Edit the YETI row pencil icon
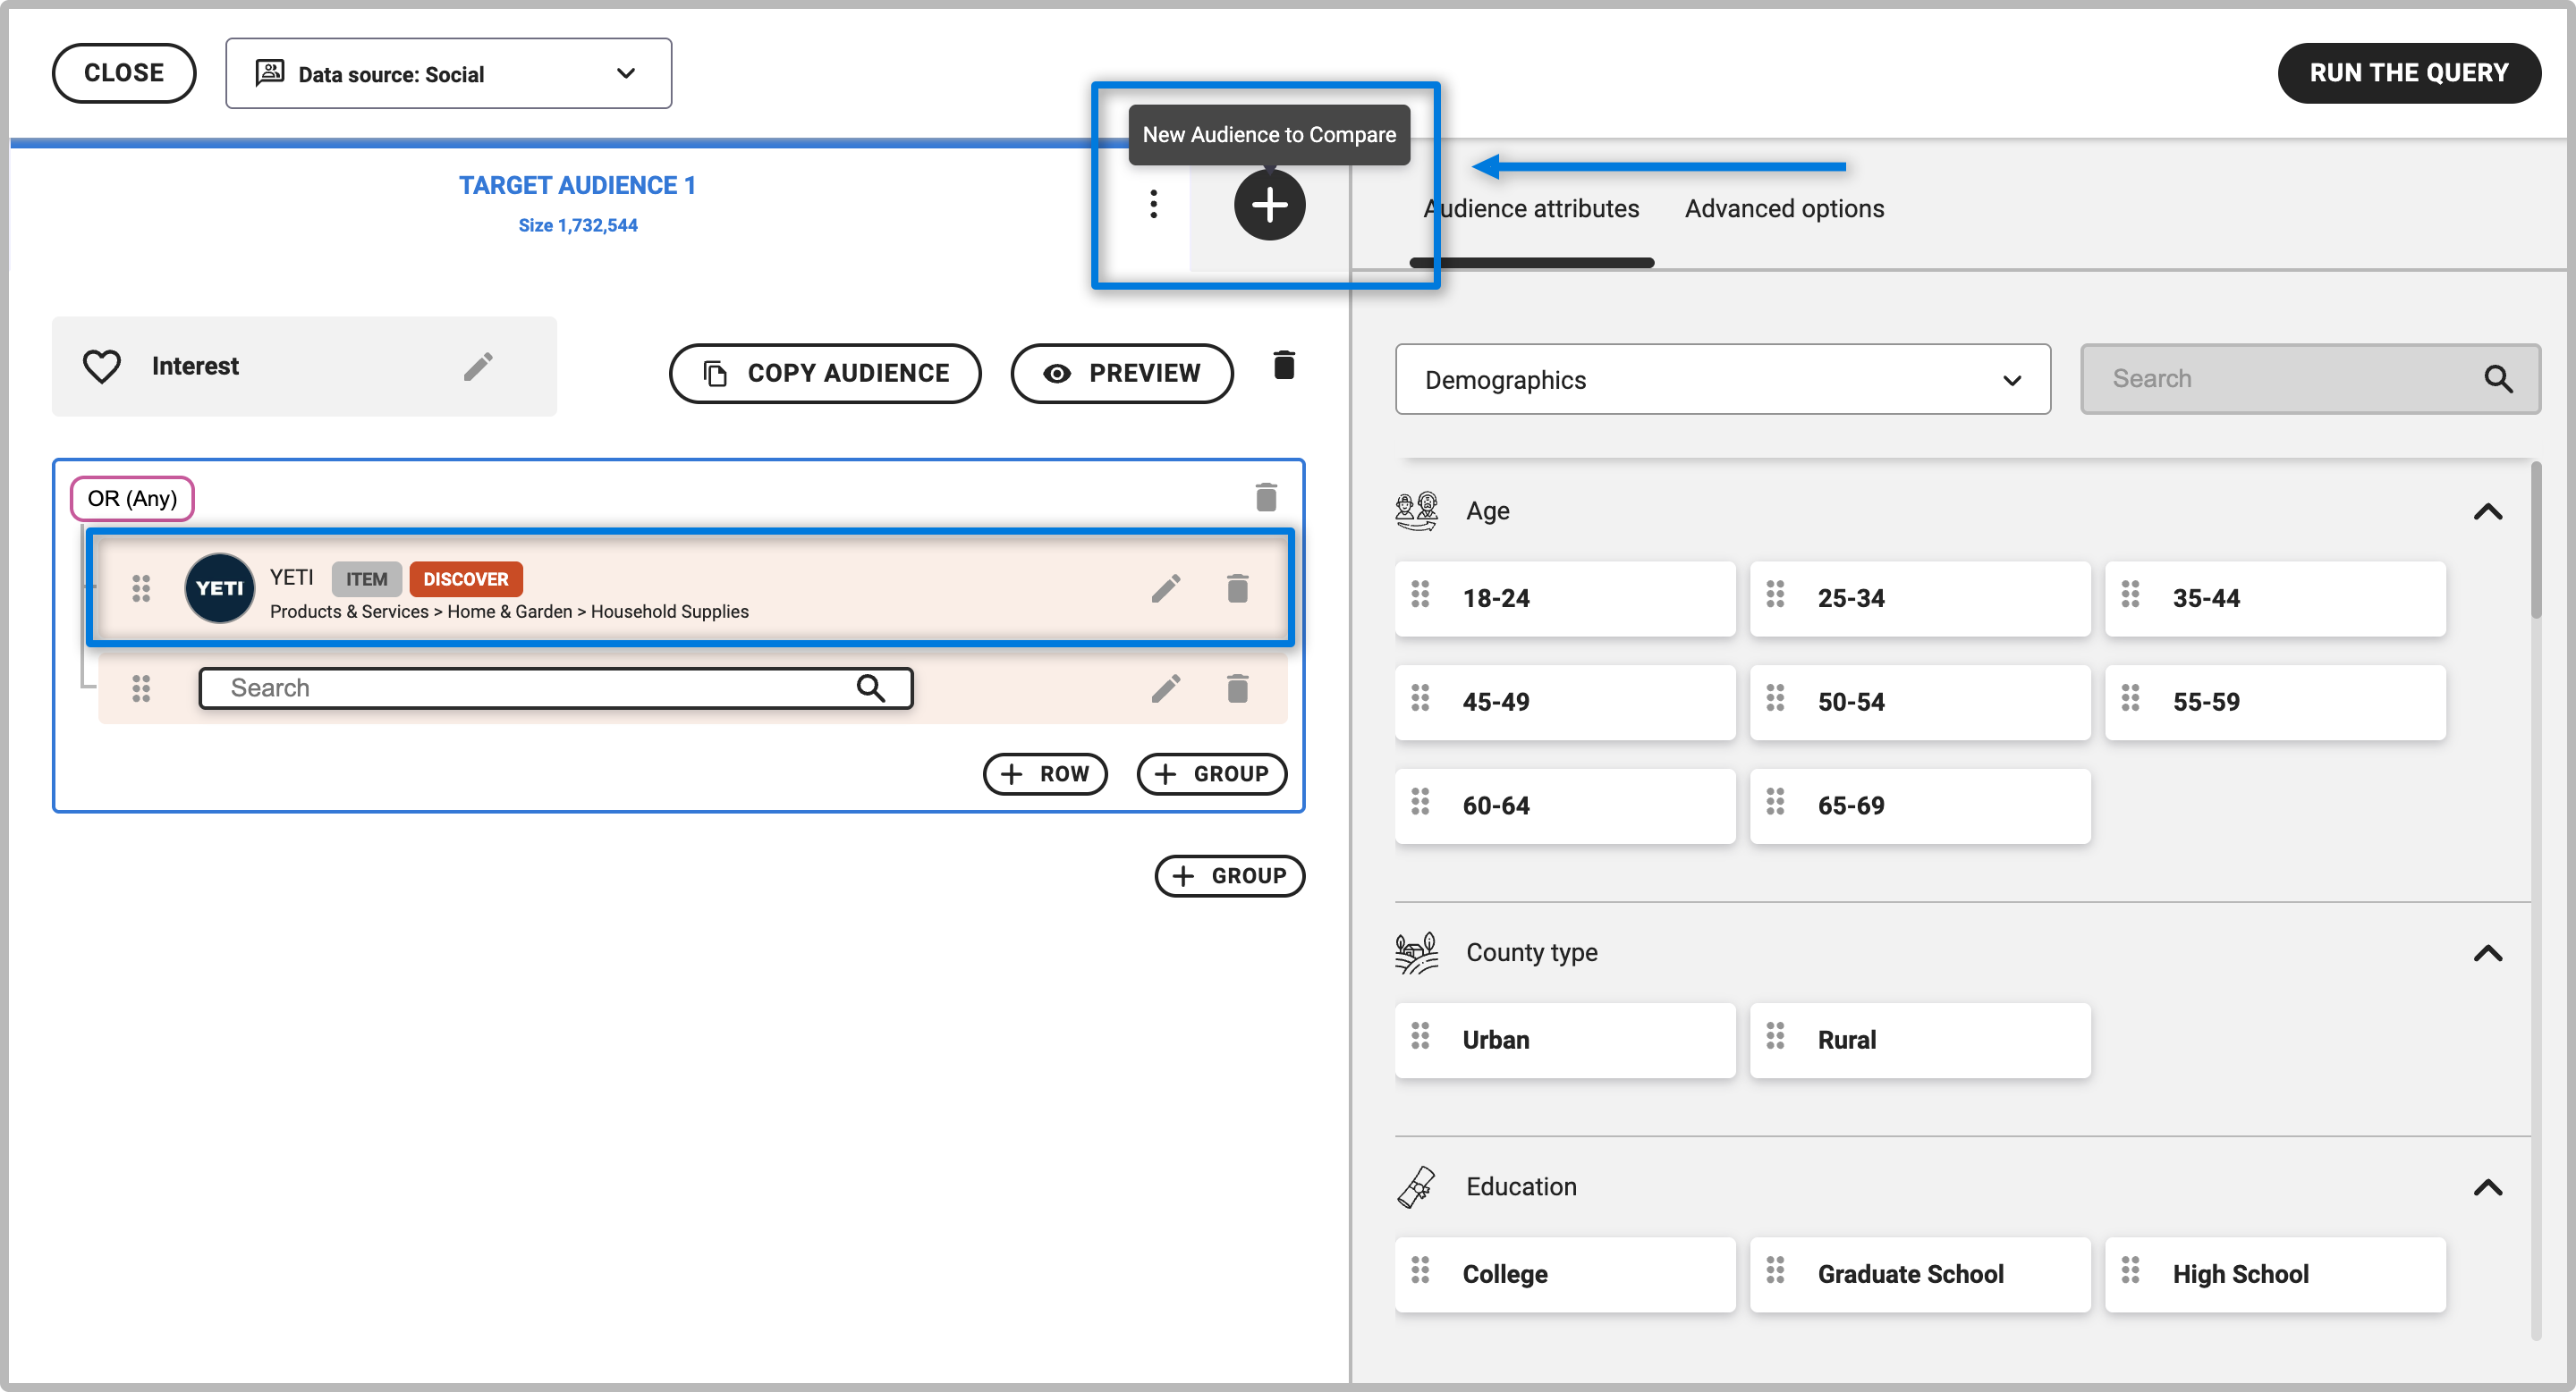 point(1165,588)
